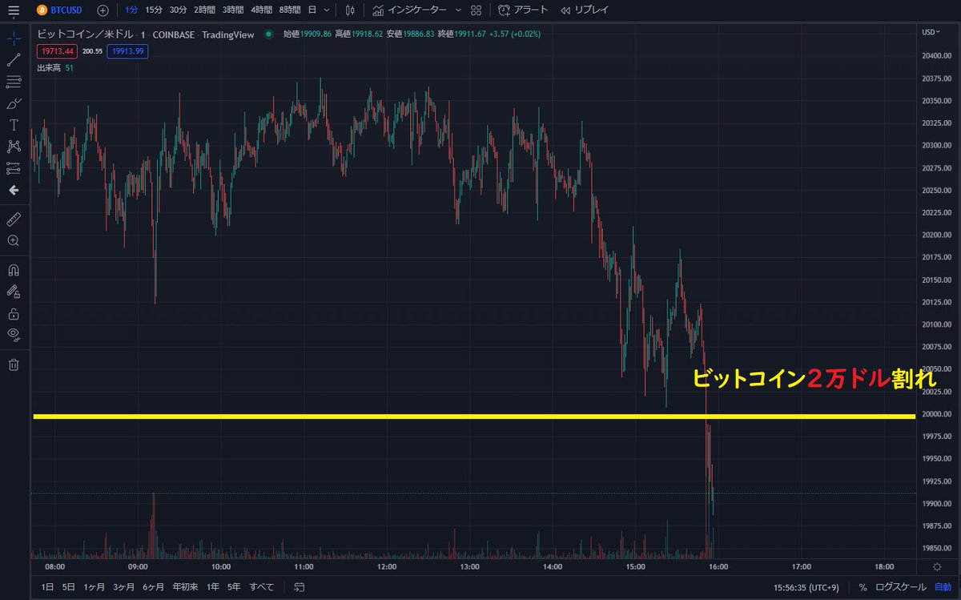Set the date range to 3ヶ月

point(124,587)
